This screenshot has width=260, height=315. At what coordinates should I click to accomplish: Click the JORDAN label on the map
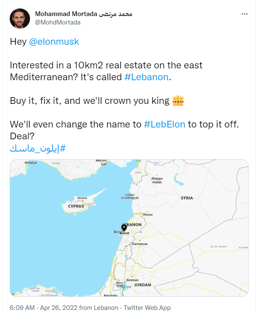(142, 285)
